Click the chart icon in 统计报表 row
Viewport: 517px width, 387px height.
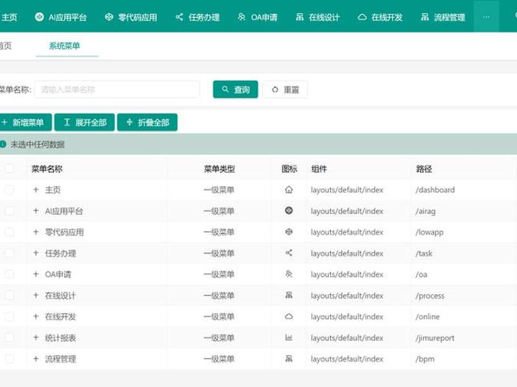289,337
